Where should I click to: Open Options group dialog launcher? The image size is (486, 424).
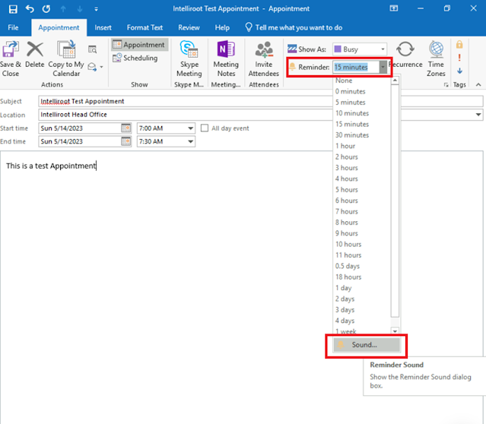[446, 85]
